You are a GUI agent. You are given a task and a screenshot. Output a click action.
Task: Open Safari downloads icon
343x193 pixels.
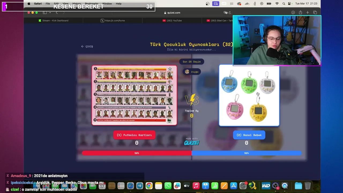point(293,13)
